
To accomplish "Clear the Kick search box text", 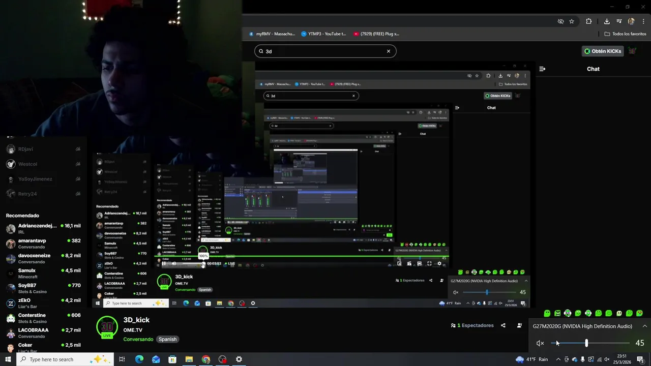I will (x=389, y=51).
